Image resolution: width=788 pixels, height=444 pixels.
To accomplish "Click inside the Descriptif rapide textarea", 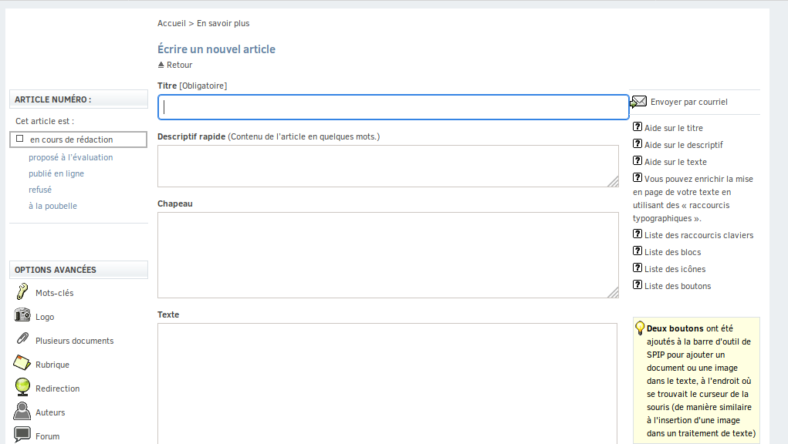I will (388, 166).
